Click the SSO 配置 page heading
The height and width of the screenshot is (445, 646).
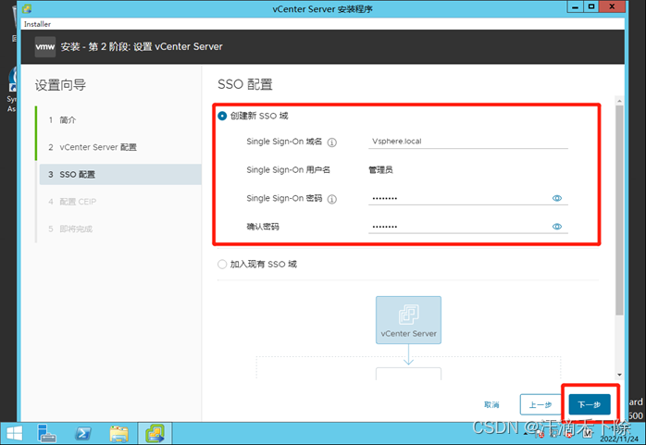tap(245, 85)
